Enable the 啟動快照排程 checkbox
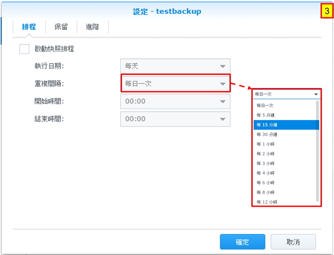 tap(24, 49)
